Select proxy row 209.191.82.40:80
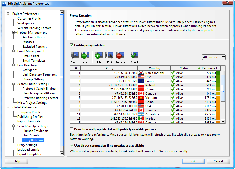Screen dimensions: 235x169 pyautogui.click(x=145, y=77)
